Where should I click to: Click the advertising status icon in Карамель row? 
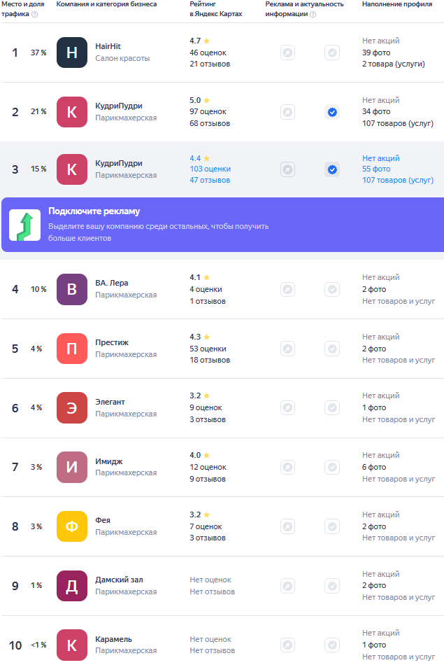(x=287, y=645)
